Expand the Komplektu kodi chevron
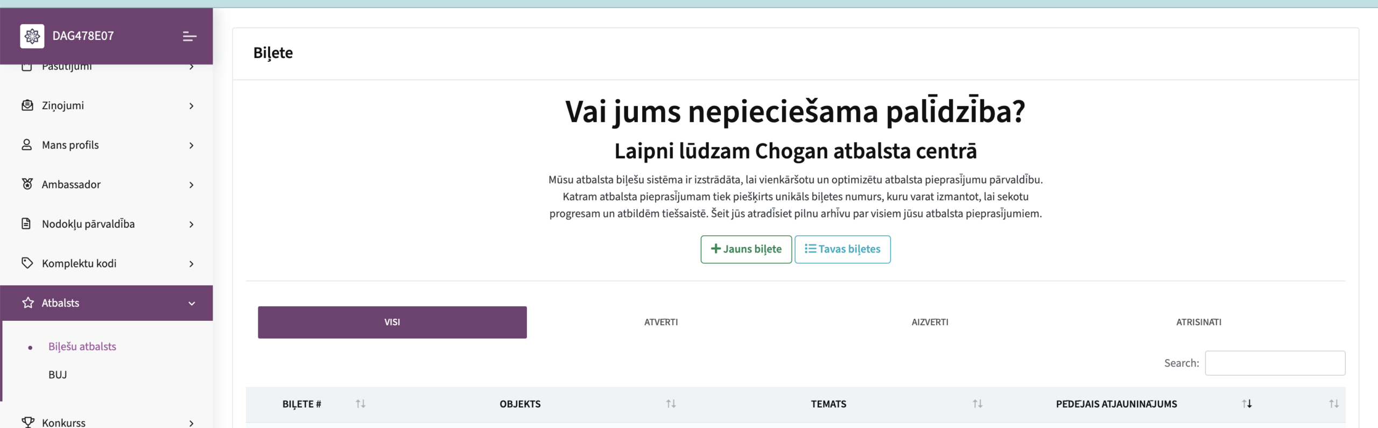The width and height of the screenshot is (1378, 428). (192, 264)
